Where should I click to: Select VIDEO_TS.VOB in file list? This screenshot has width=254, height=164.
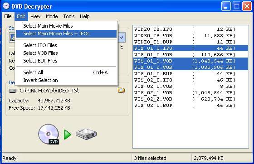(x=190, y=36)
